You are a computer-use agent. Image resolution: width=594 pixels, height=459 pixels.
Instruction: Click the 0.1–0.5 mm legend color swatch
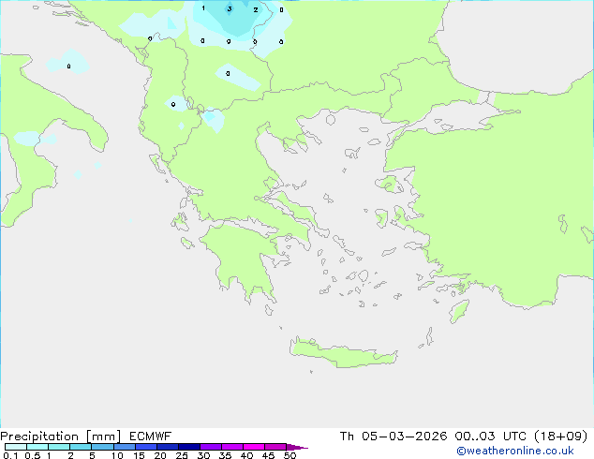[16, 447]
